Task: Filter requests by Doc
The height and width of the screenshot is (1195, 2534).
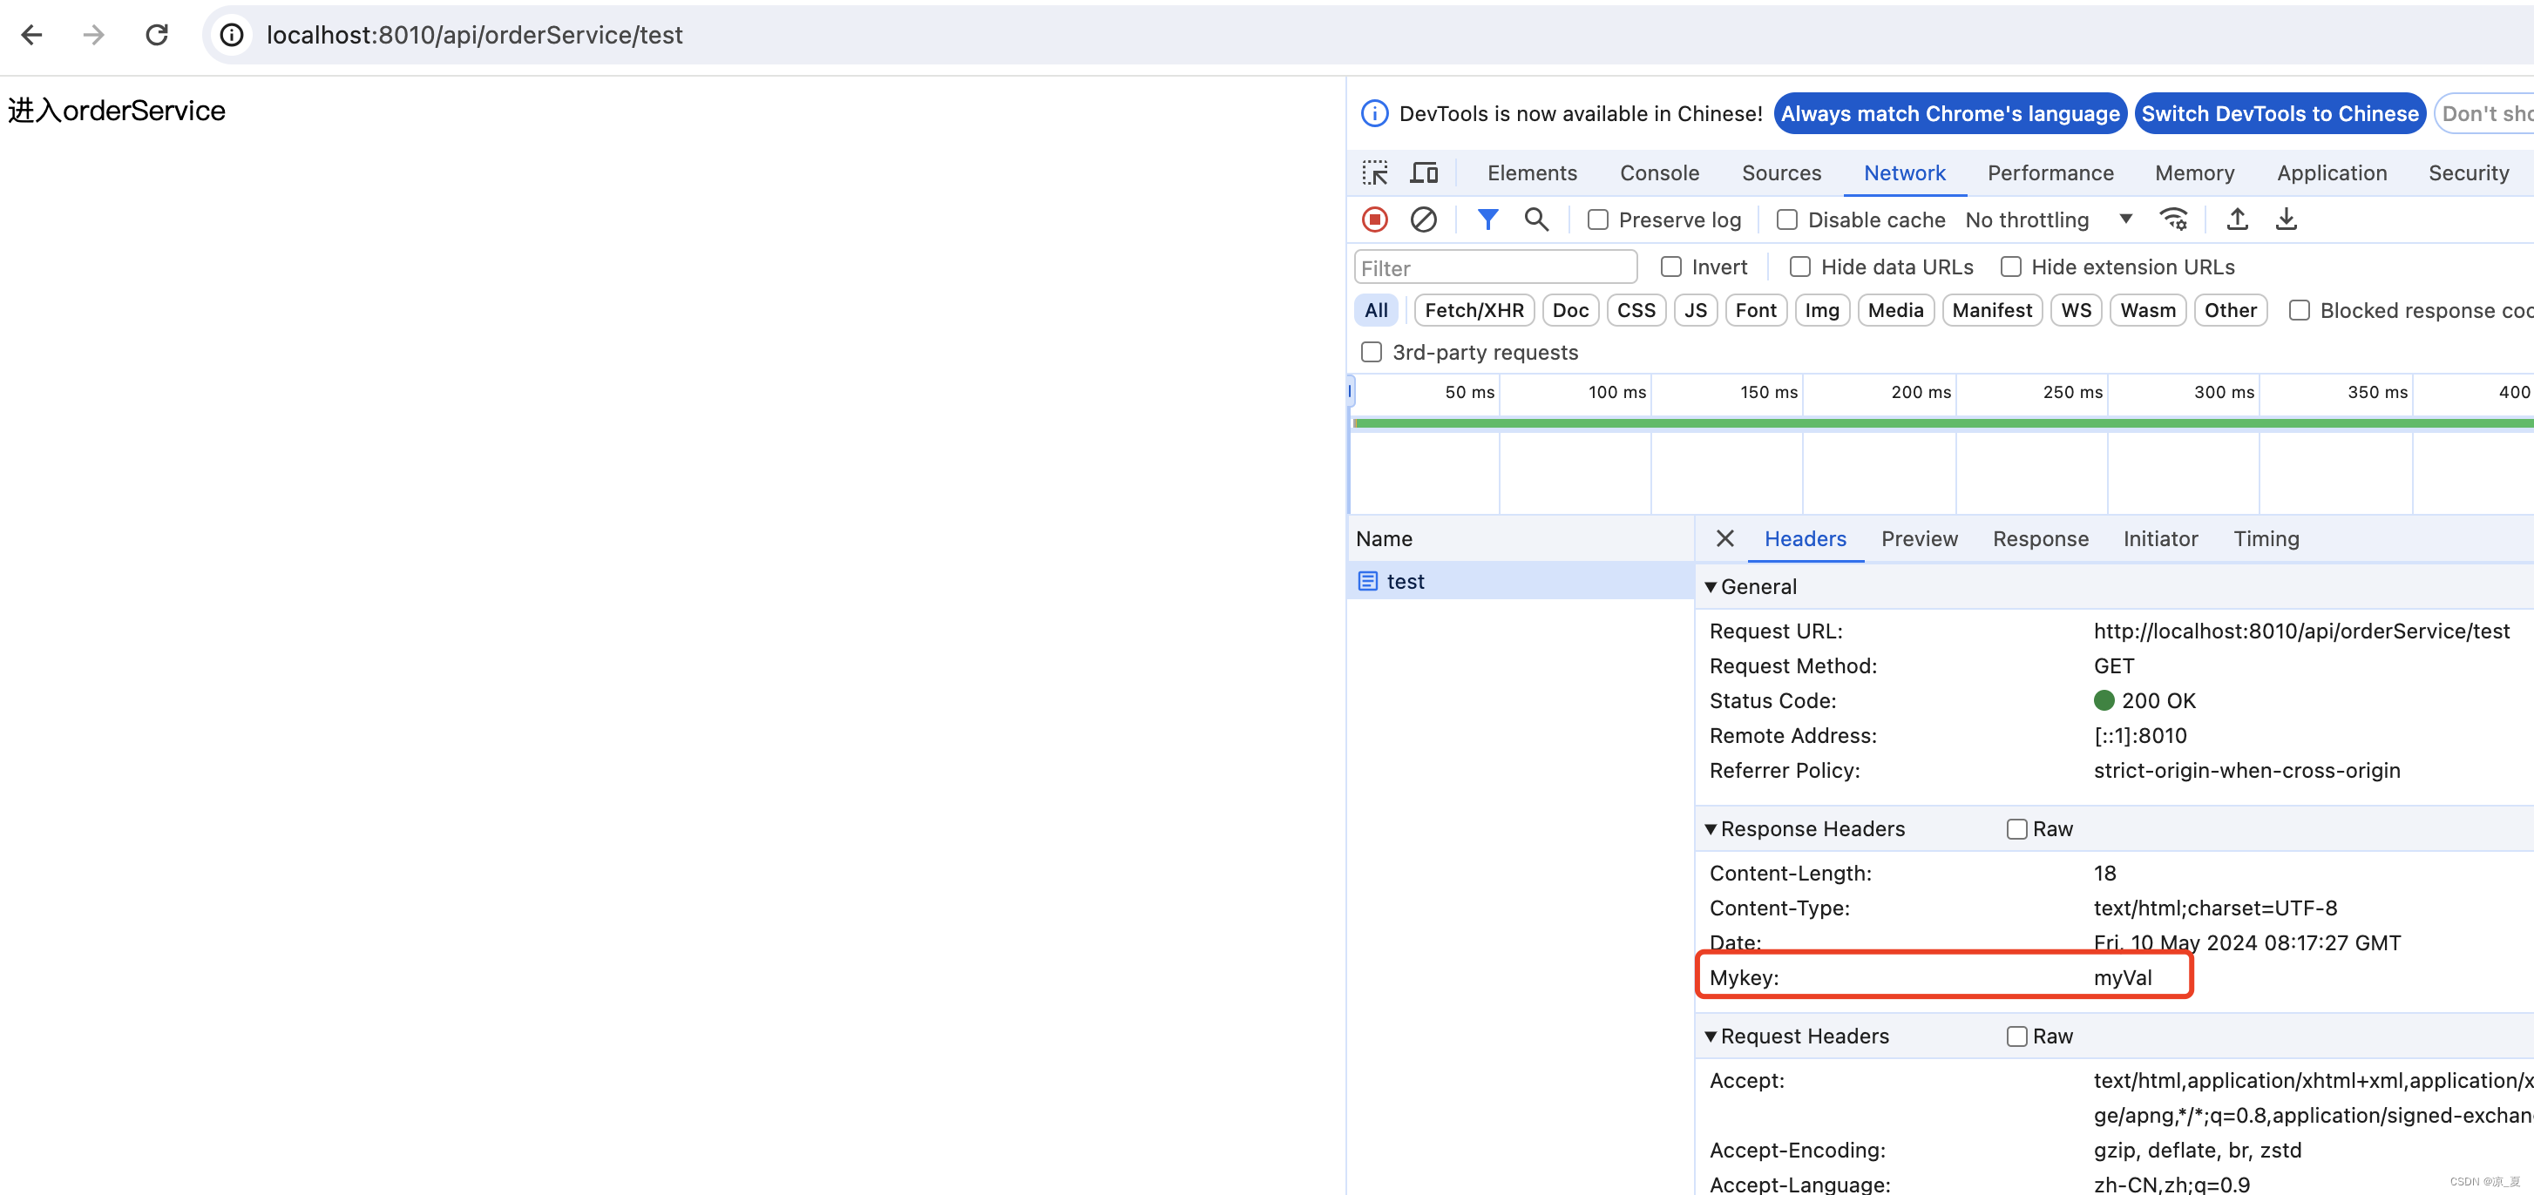Action: (x=1570, y=311)
